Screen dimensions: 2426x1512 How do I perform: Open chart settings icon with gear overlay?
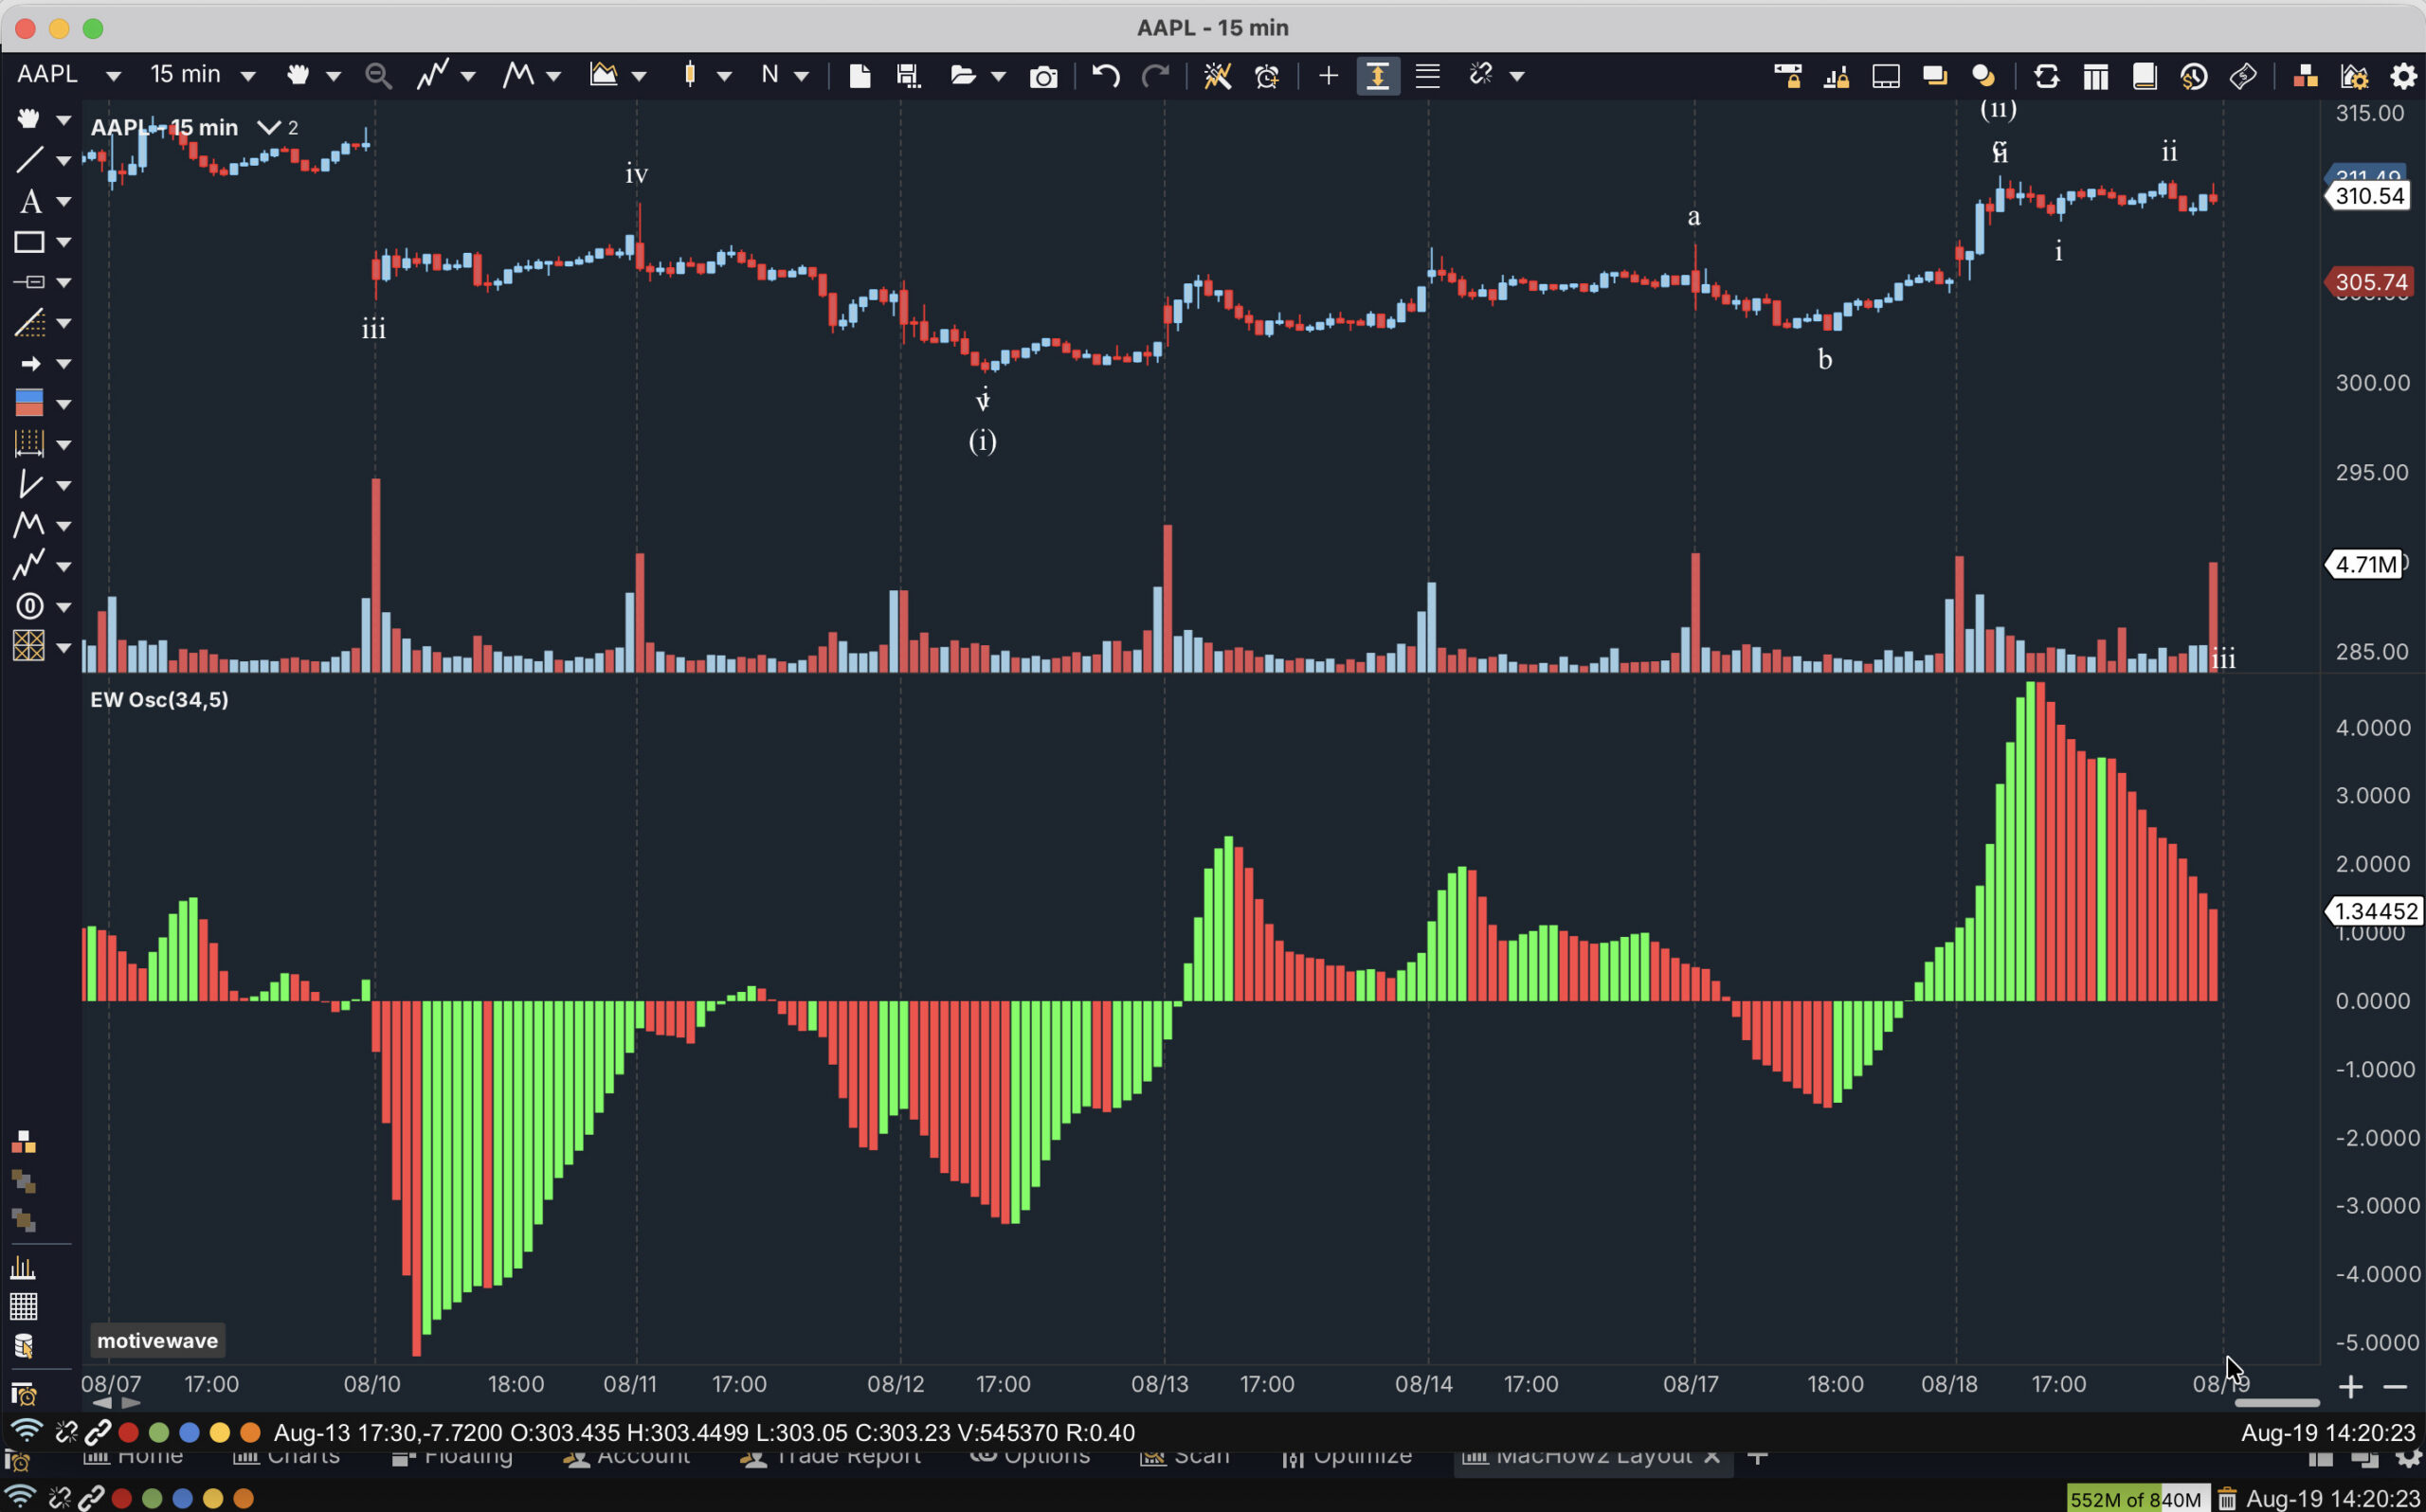(2354, 77)
